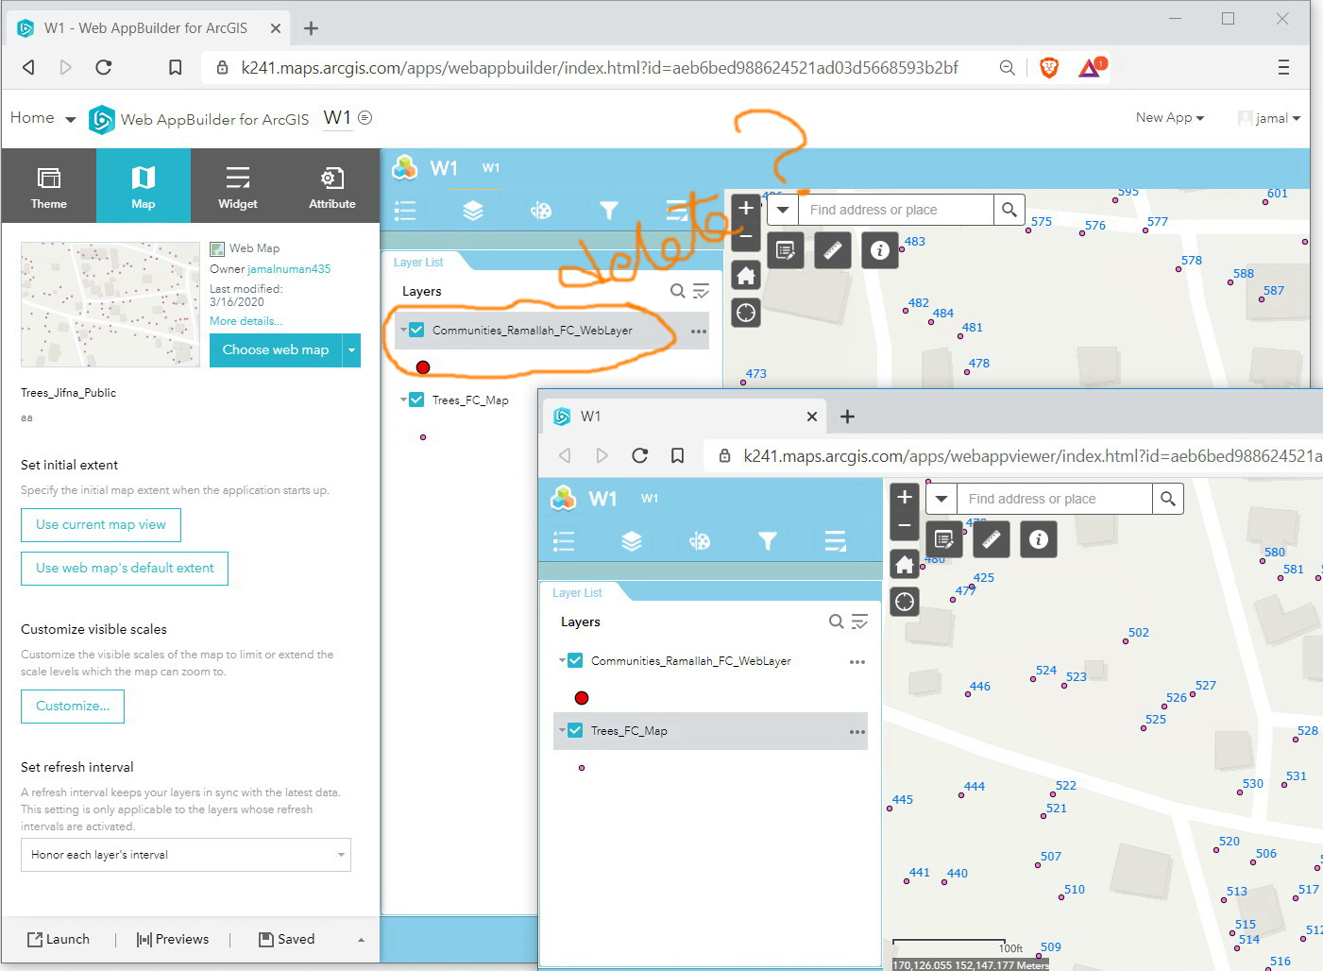Click the palette icon in the front viewer header
Image resolution: width=1323 pixels, height=971 pixels.
pos(700,541)
